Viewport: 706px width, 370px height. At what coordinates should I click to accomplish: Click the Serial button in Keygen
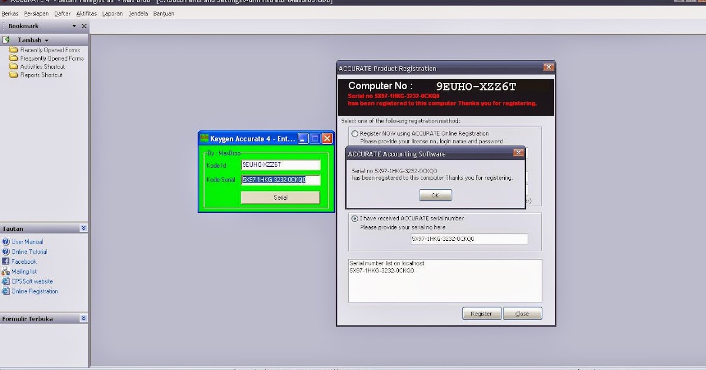[x=280, y=197]
